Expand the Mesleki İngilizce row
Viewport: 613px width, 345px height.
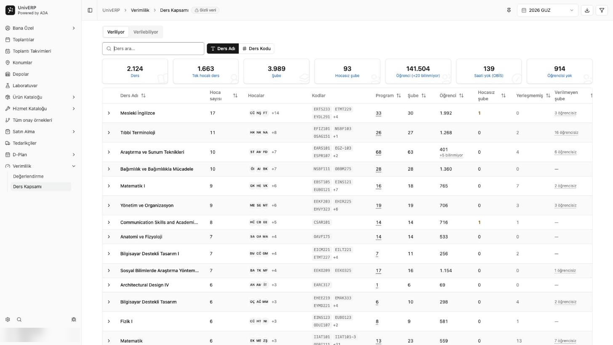pyautogui.click(x=109, y=113)
